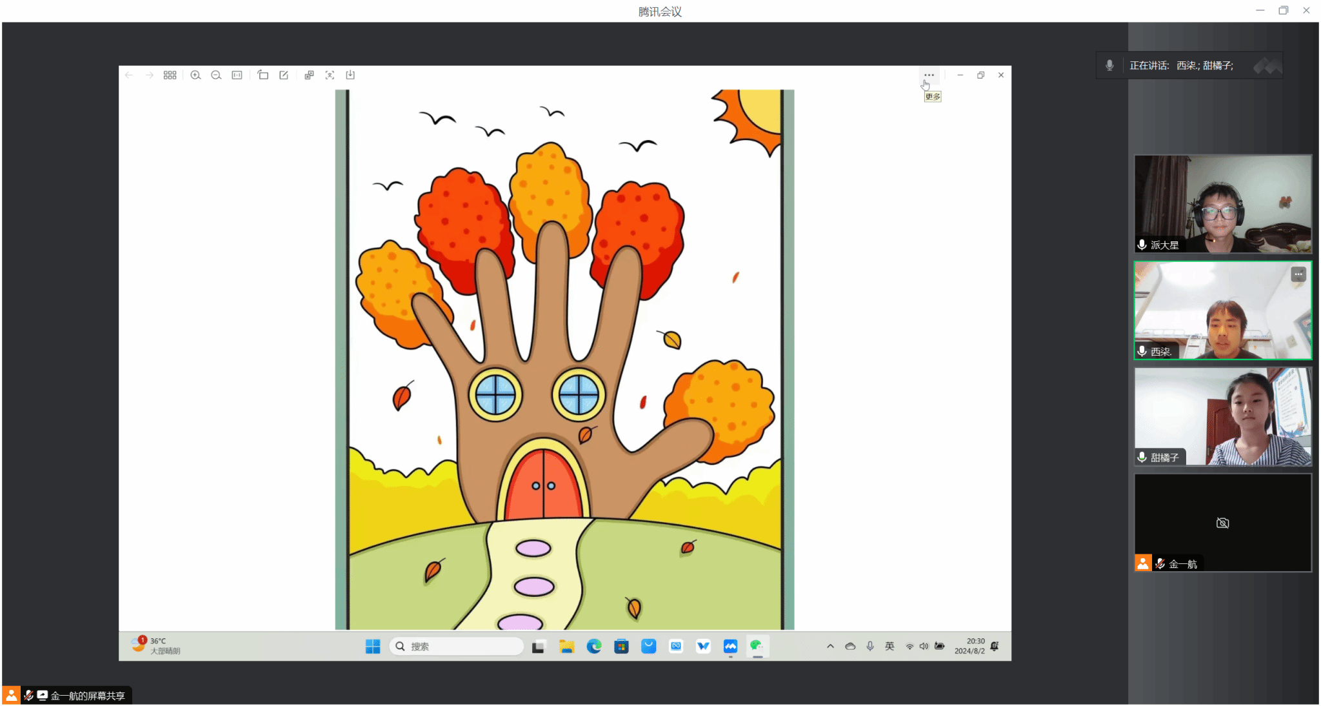Select 派大星 participant video thumbnail

(x=1222, y=203)
